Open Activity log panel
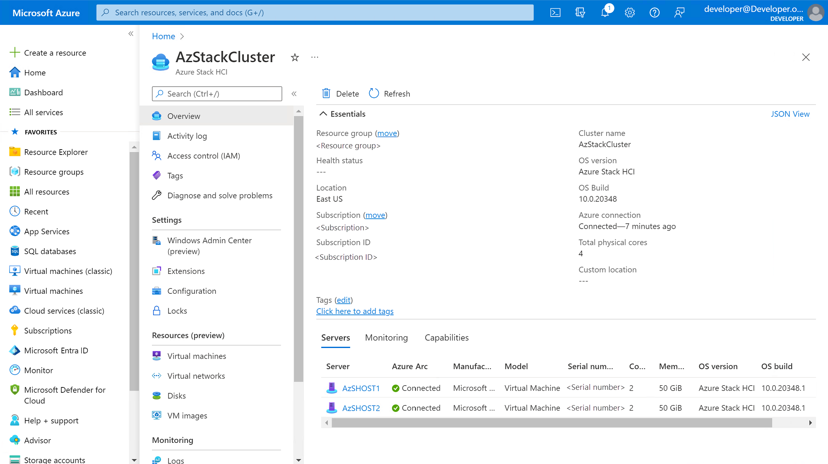The height and width of the screenshot is (464, 828). pyautogui.click(x=187, y=135)
